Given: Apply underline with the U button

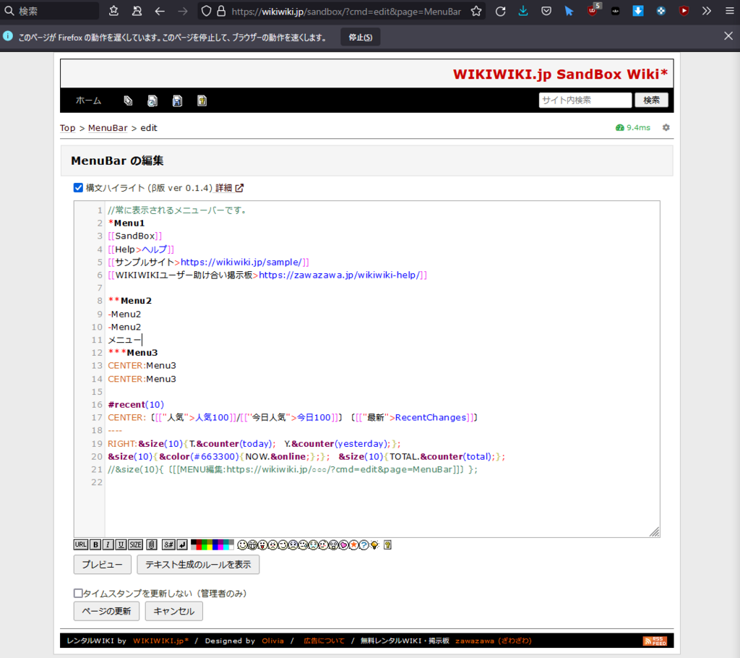Looking at the screenshot, I should click(121, 544).
